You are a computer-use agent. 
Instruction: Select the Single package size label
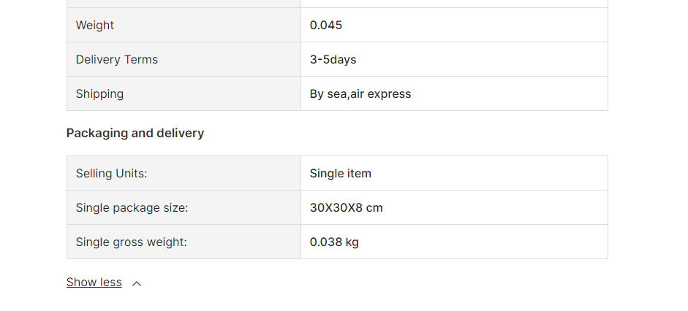click(x=132, y=207)
